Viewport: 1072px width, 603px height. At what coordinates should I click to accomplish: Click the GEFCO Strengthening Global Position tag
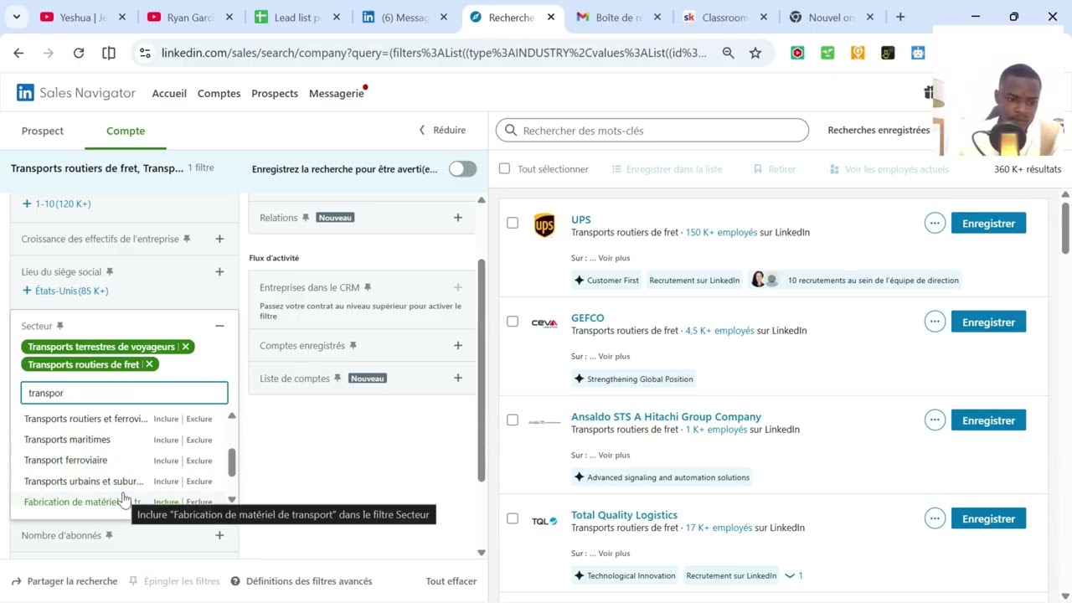click(x=634, y=379)
